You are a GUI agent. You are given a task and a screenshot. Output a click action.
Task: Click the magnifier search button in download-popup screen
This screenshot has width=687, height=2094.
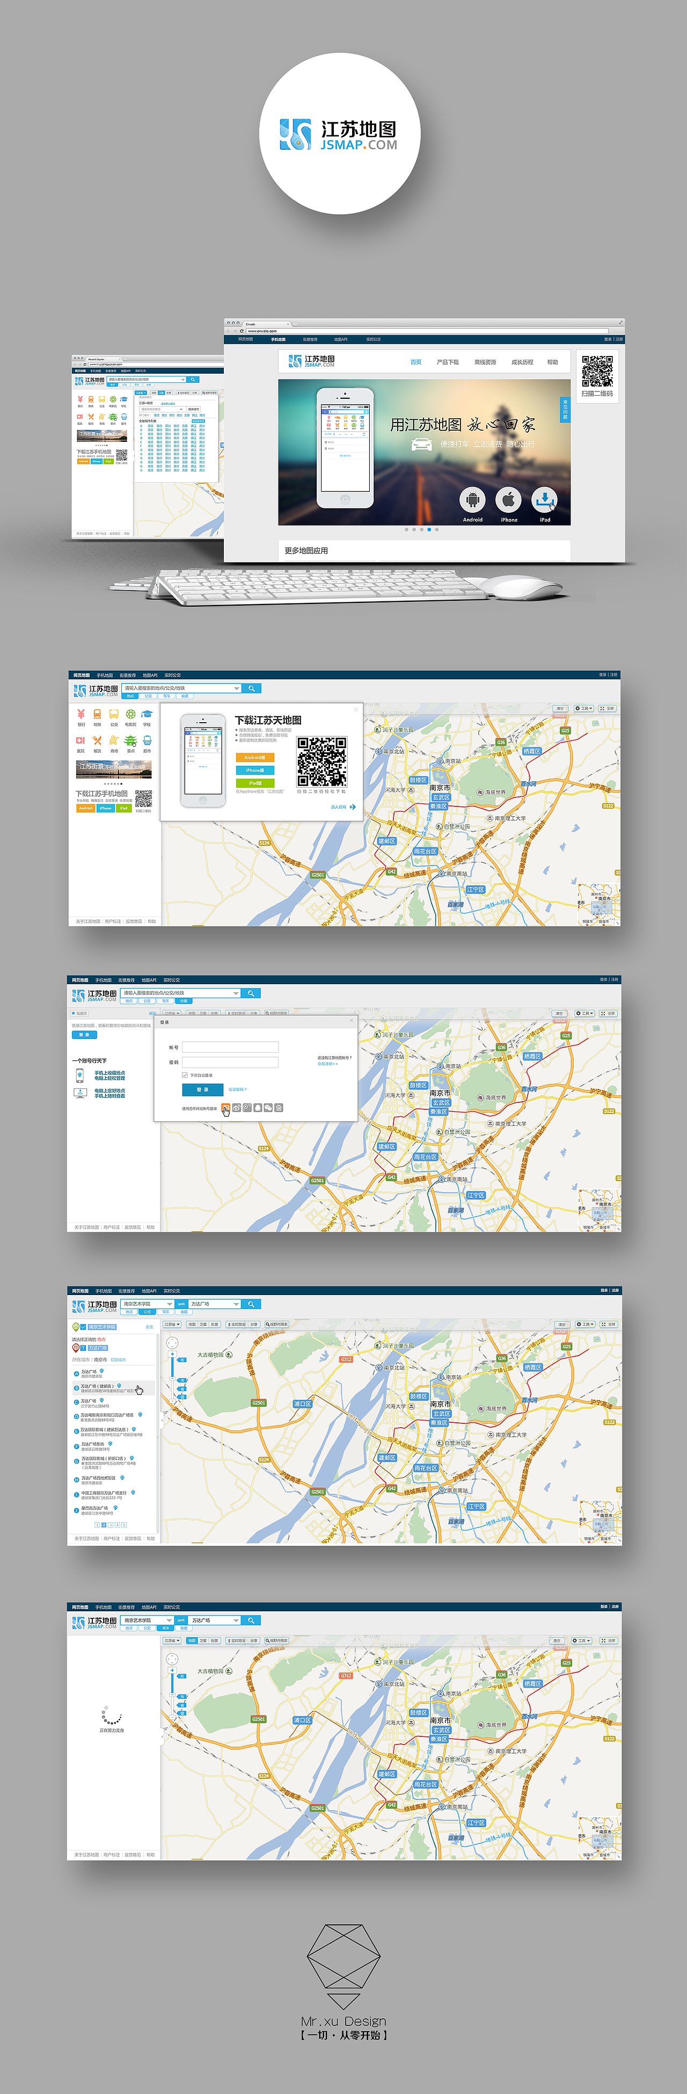(252, 688)
